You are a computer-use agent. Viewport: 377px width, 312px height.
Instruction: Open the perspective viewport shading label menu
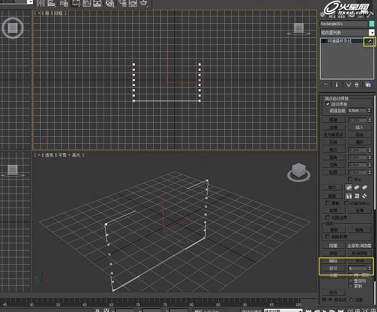(x=69, y=155)
